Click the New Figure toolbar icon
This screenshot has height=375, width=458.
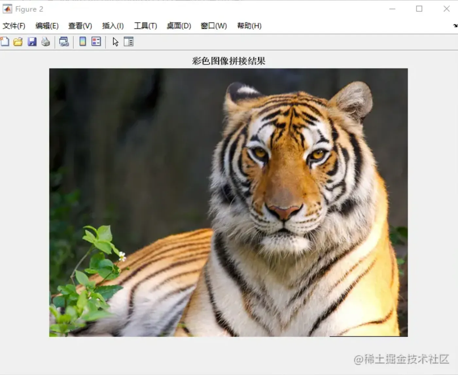pyautogui.click(x=5, y=42)
